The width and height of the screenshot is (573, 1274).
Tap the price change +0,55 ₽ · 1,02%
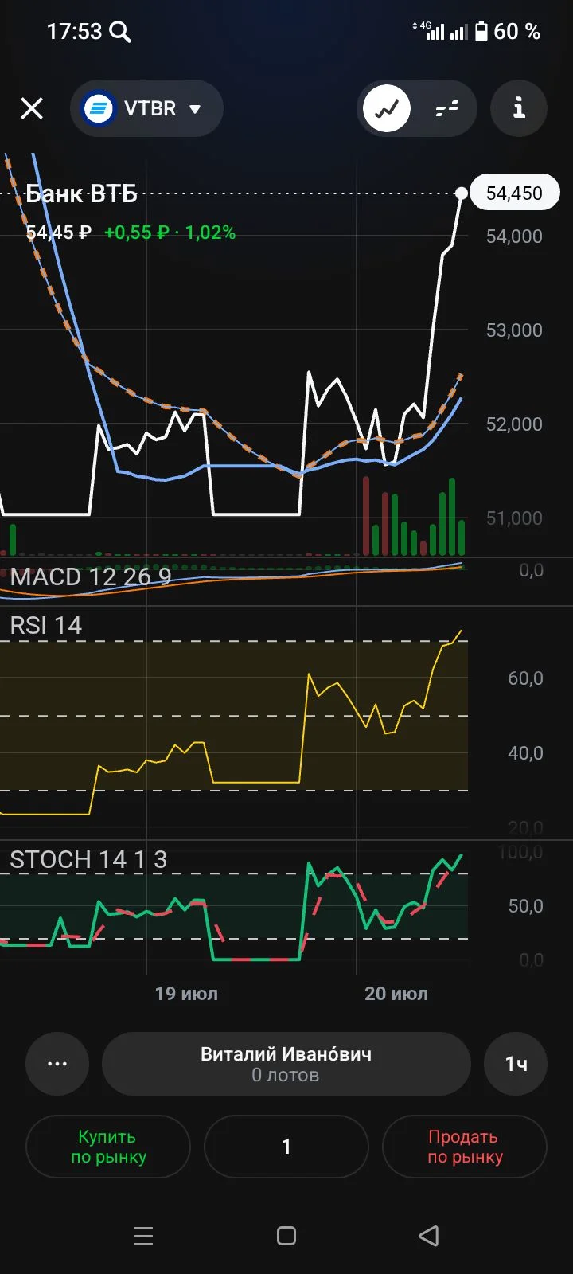[x=170, y=233]
